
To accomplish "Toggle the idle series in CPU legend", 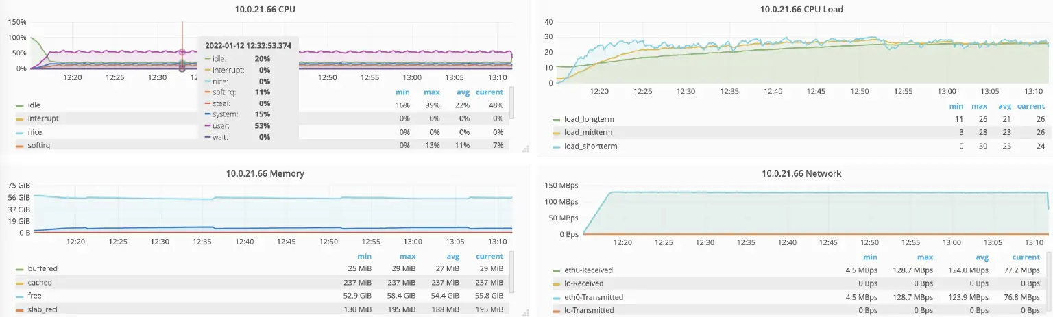I will (34, 105).
